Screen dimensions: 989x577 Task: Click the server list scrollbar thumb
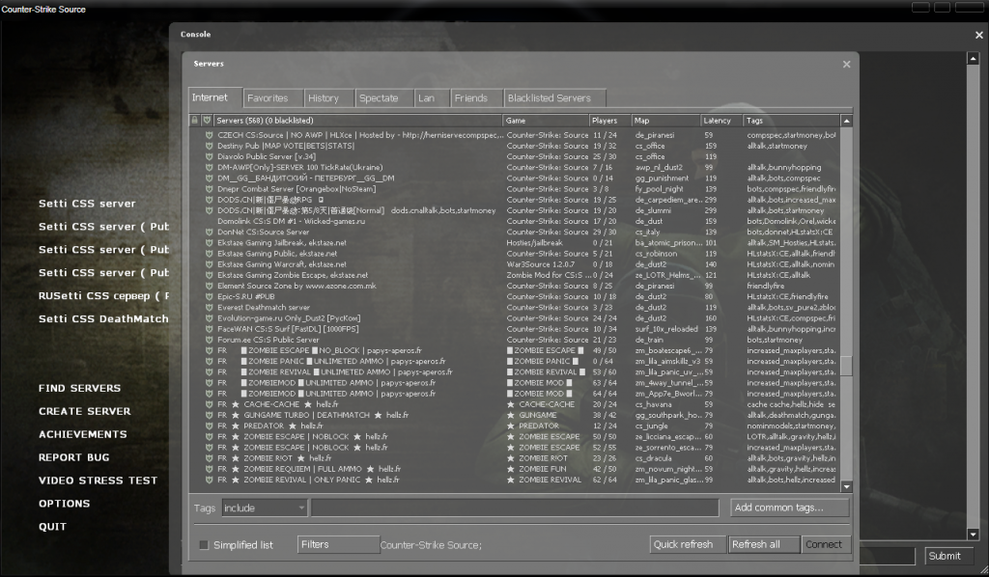(x=846, y=366)
